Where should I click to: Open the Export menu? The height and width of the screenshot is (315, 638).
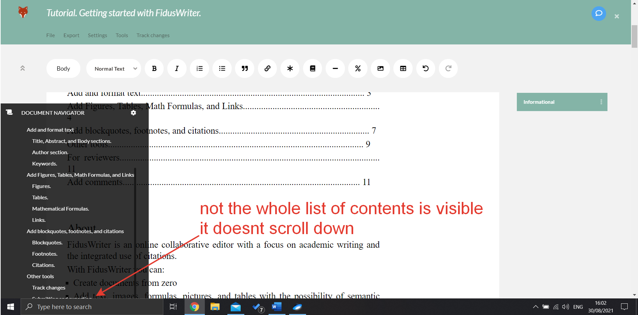pyautogui.click(x=71, y=35)
